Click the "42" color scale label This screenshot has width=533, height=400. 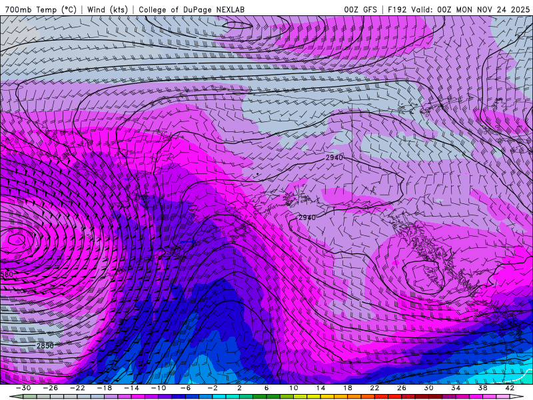[x=510, y=388]
